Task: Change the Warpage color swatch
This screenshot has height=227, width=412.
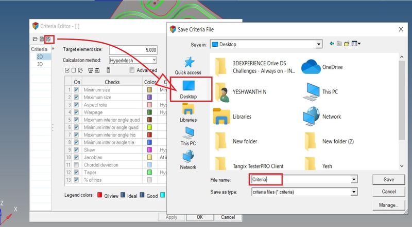Action: [149, 112]
